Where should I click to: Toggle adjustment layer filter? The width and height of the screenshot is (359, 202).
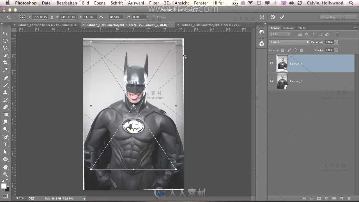click(307, 34)
